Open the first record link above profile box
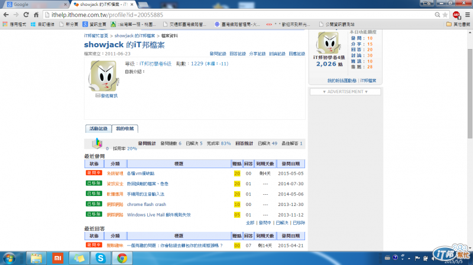 [218, 54]
